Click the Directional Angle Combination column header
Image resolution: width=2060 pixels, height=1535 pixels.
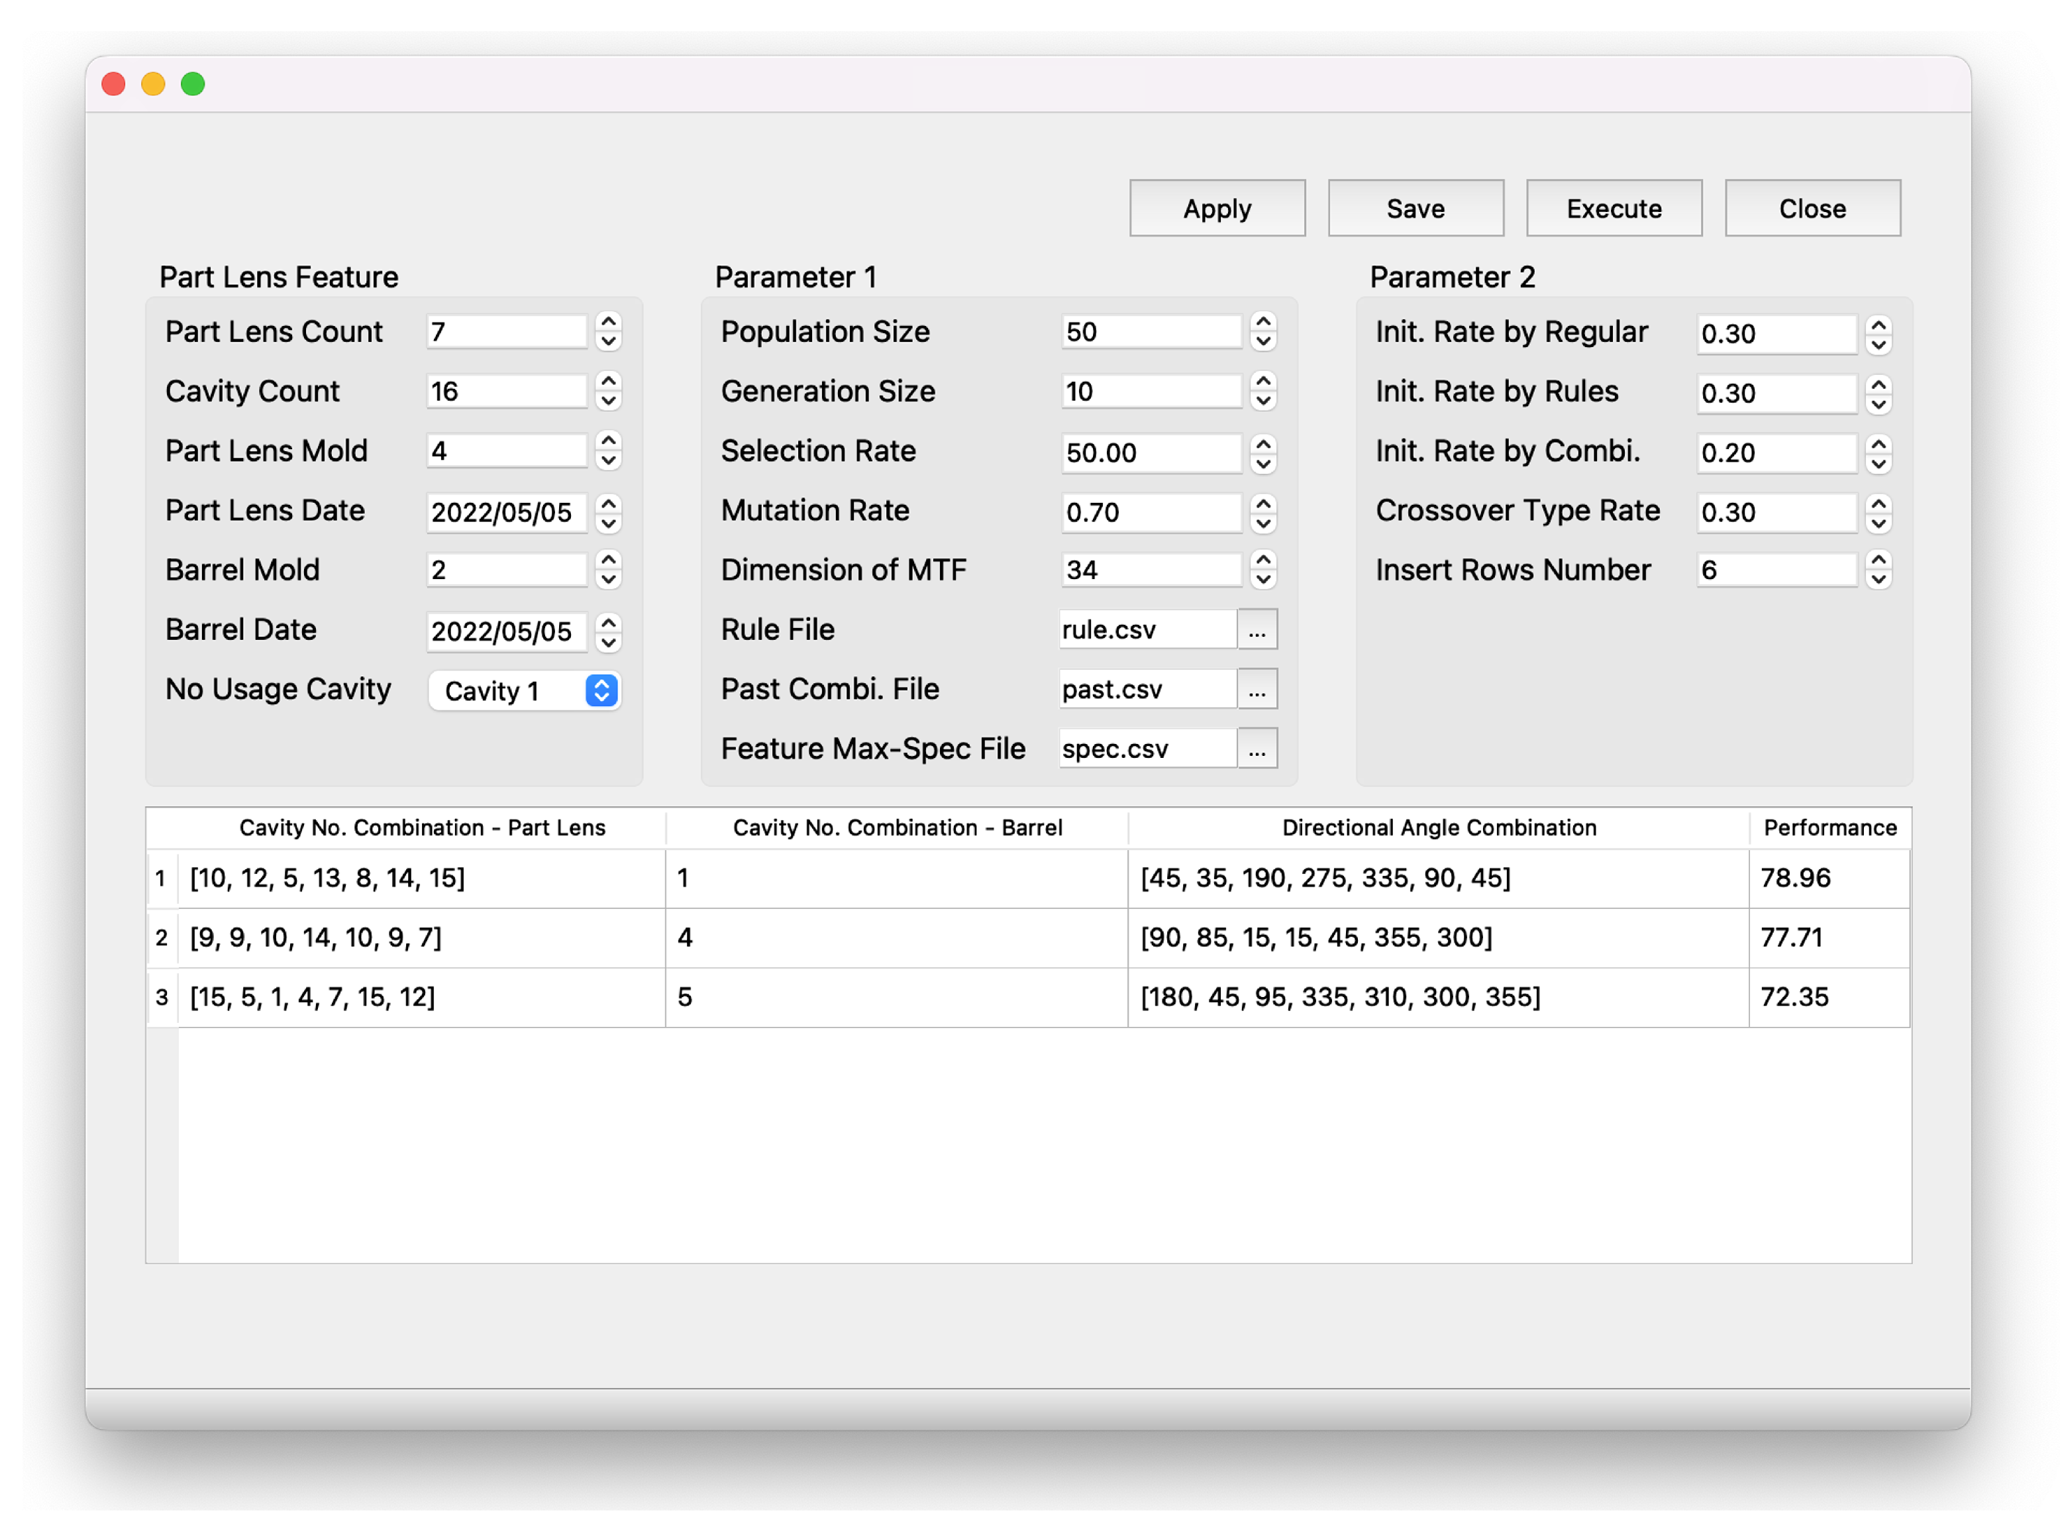coord(1438,827)
